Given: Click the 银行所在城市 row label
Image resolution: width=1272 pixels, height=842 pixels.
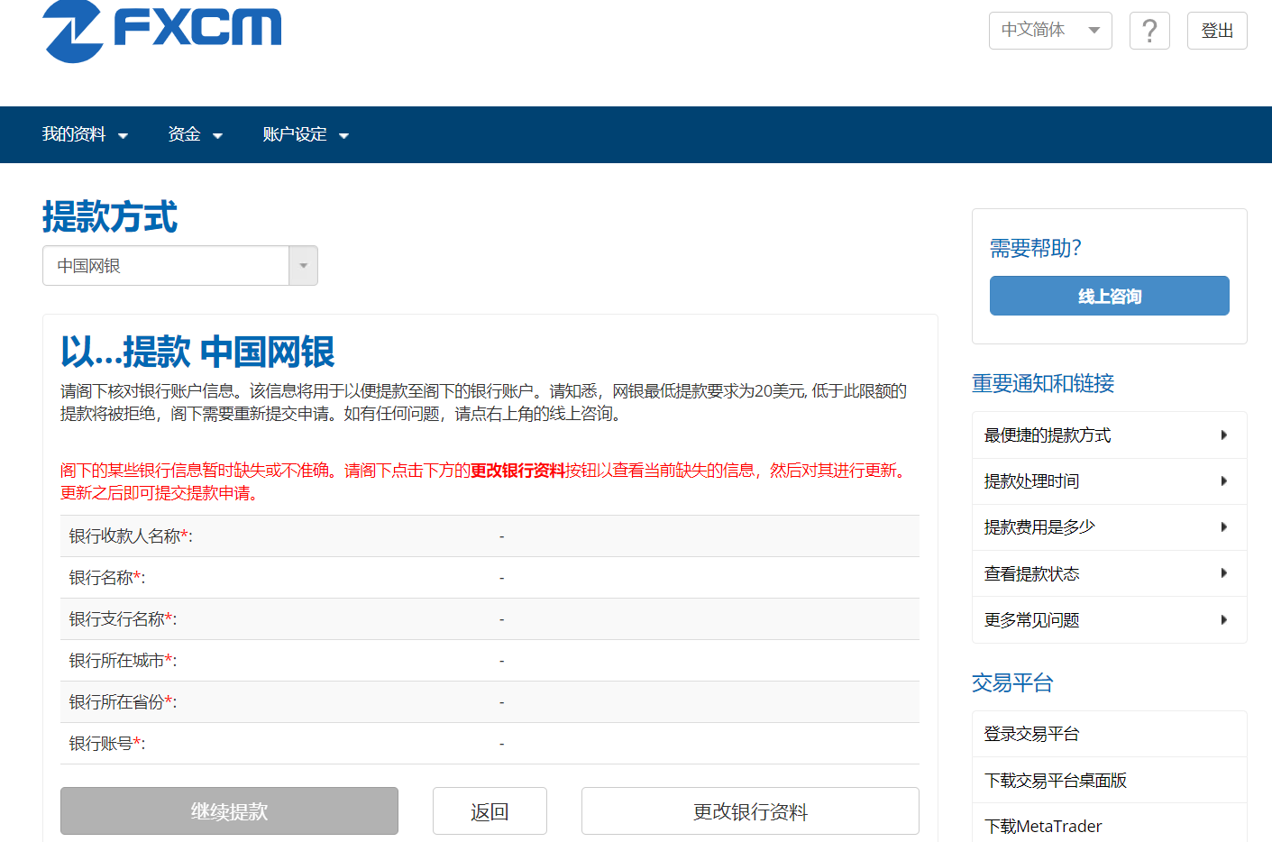Looking at the screenshot, I should click(x=124, y=661).
